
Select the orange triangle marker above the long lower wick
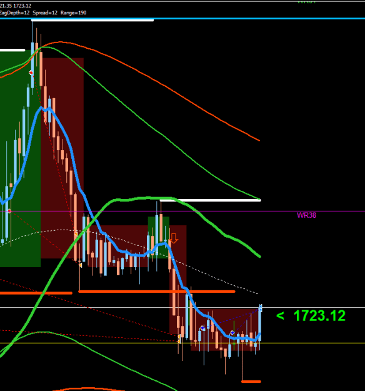pyautogui.click(x=80, y=265)
